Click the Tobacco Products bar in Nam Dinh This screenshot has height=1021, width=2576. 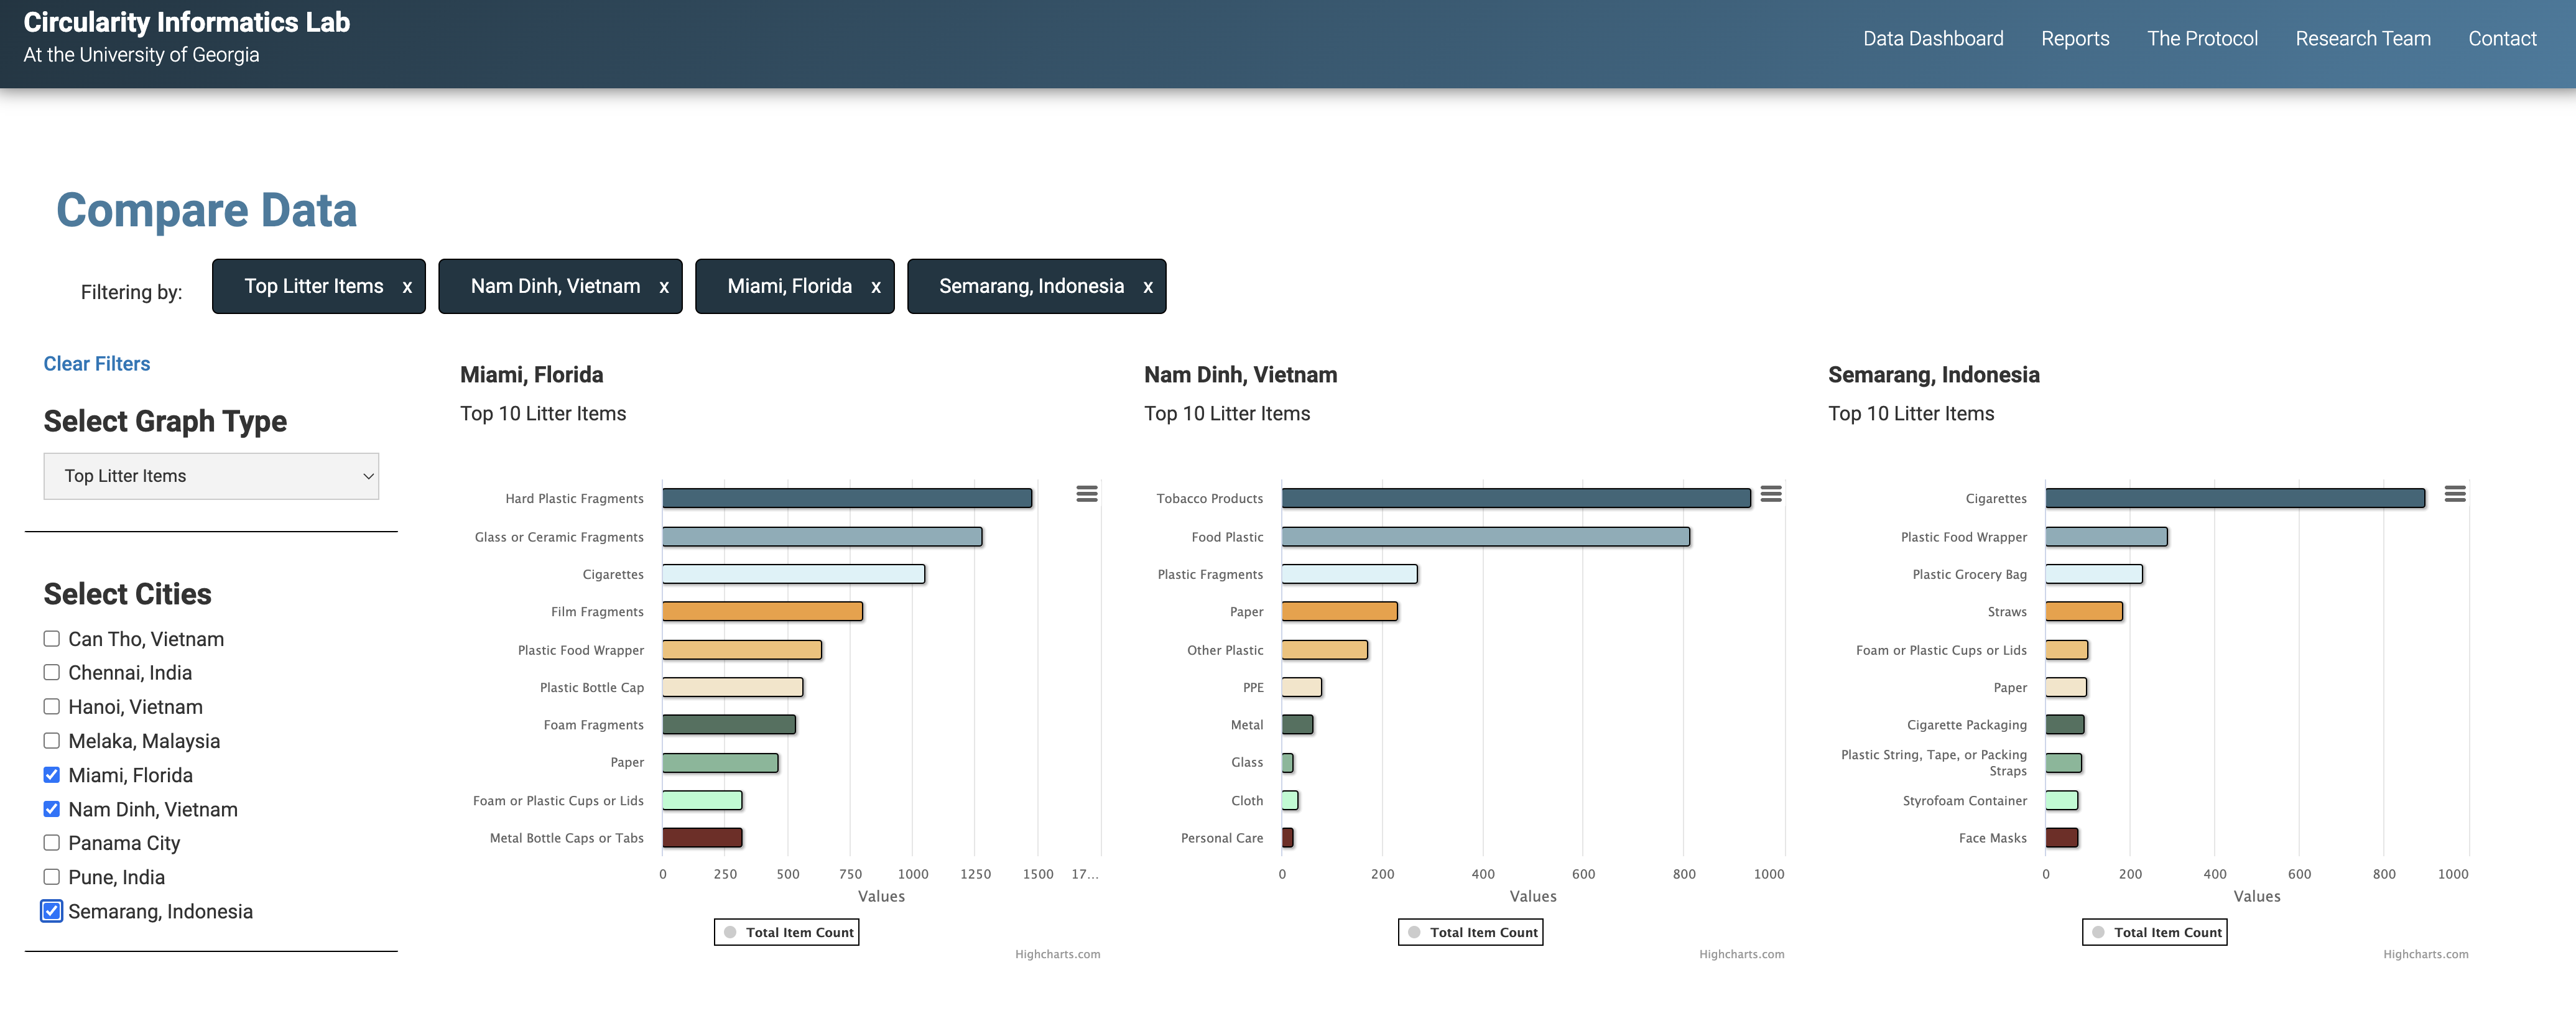pos(1515,498)
